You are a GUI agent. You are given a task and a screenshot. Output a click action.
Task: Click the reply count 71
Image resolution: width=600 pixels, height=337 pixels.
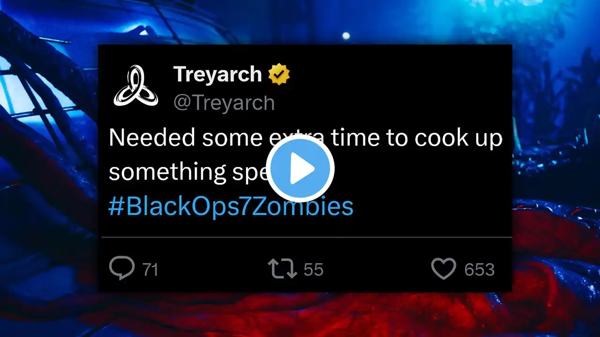click(150, 270)
